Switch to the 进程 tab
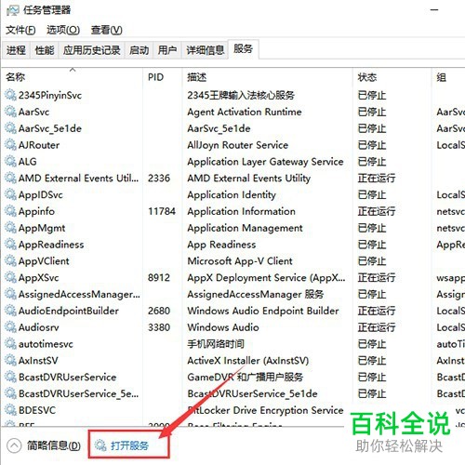Screen dimensions: 465x465 pos(16,50)
